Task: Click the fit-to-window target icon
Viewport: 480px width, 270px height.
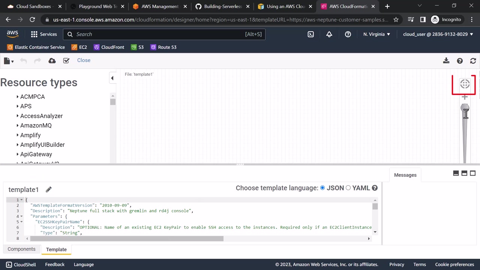Action: click(465, 84)
